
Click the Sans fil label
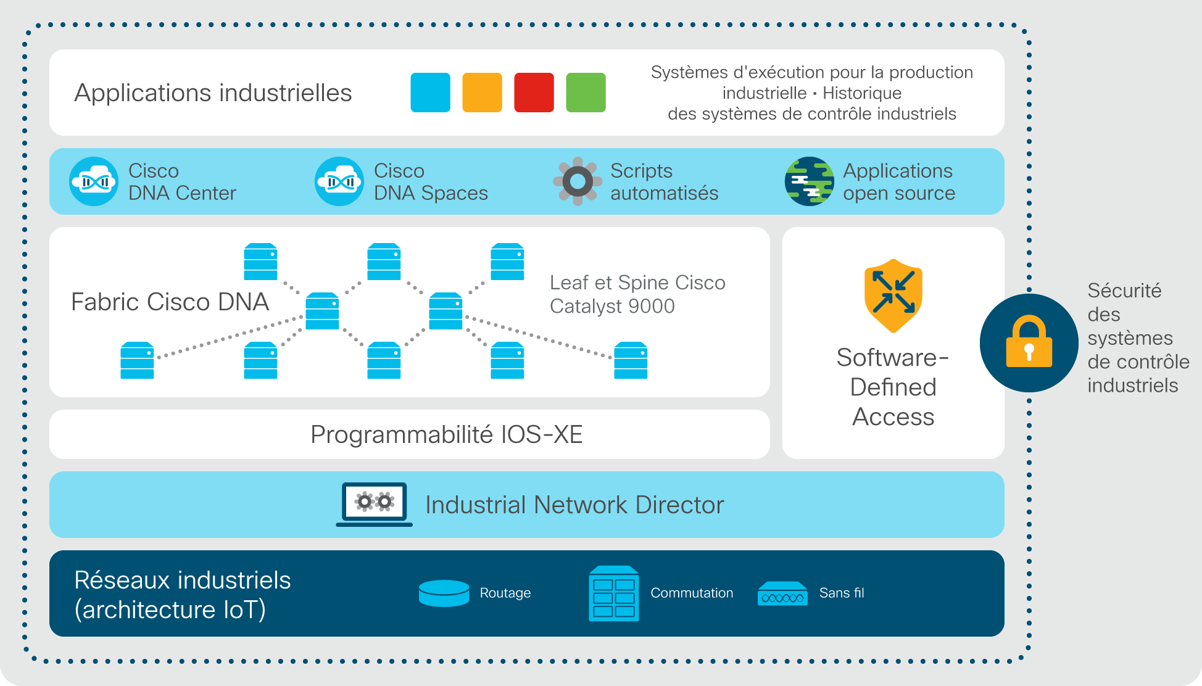click(842, 593)
